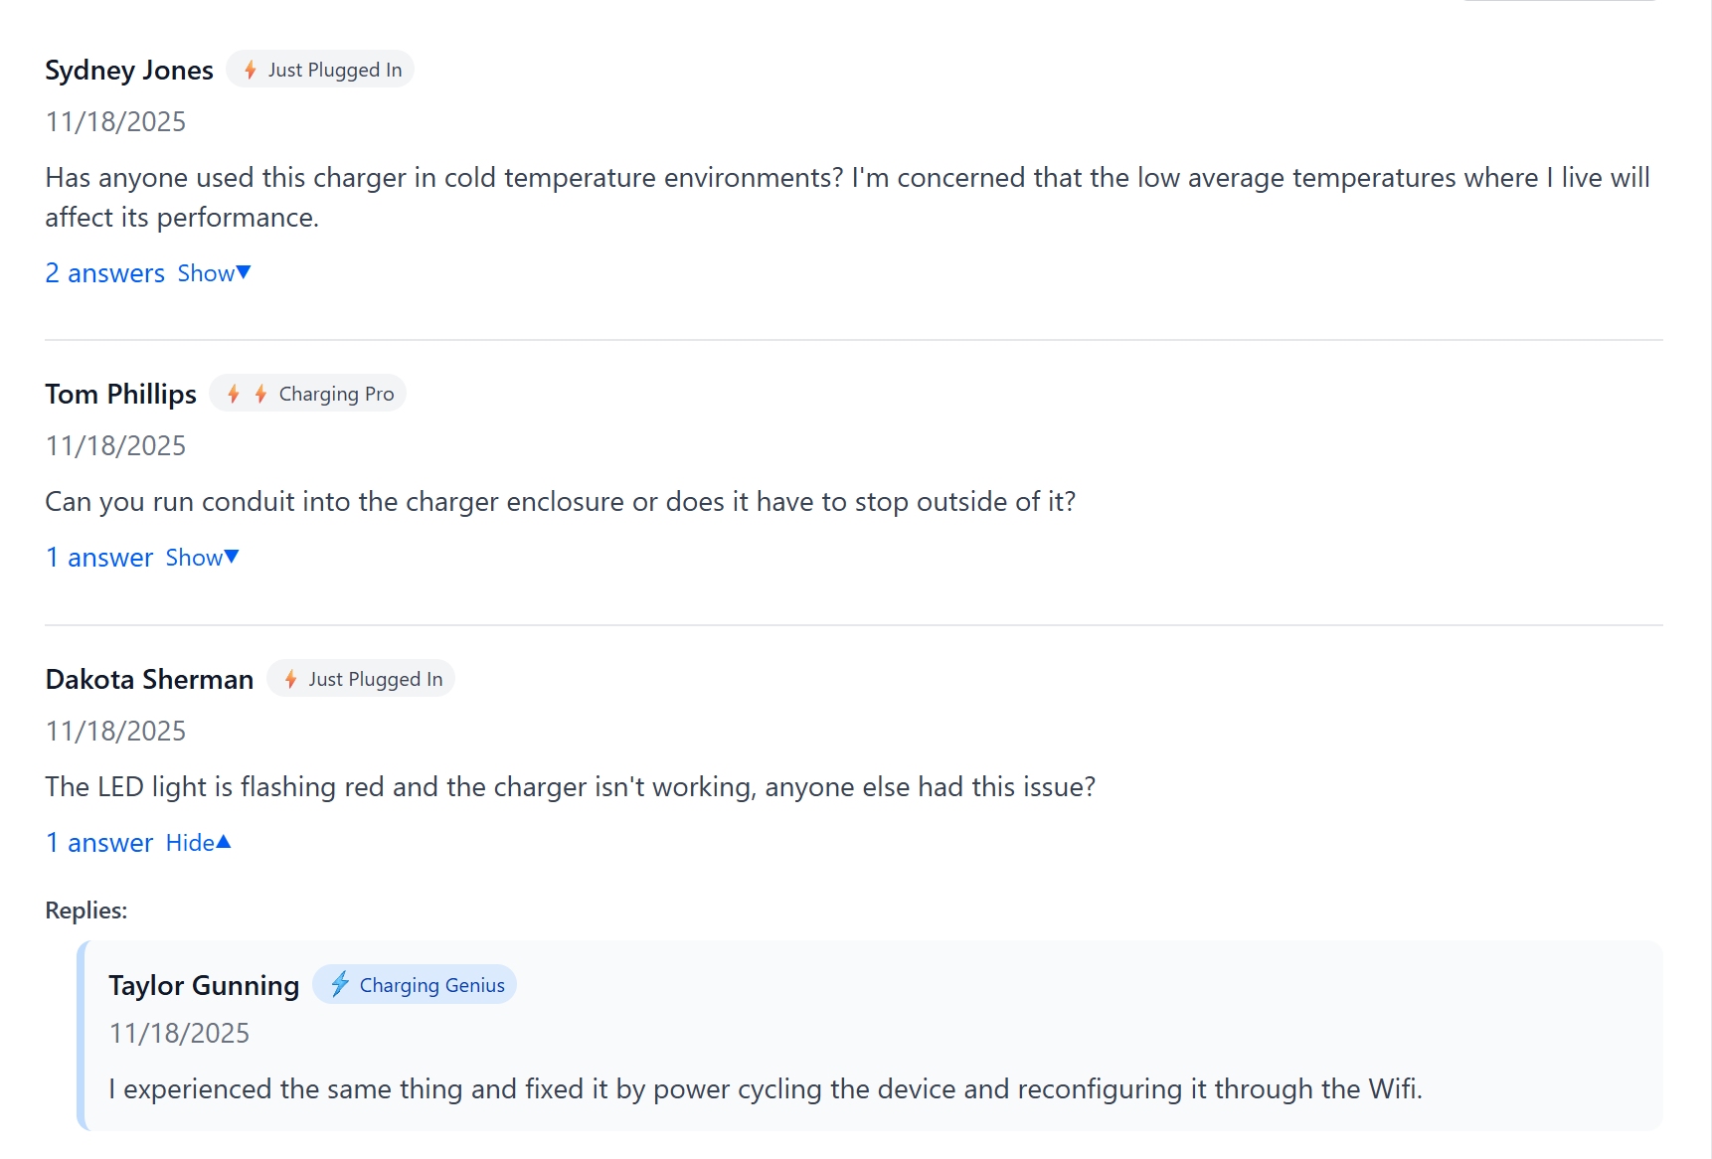Select the Charging Pro badge beside Tom Phillips
Screen dimensions: 1712x1159
pos(307,394)
